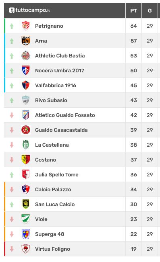160x262 pixels.
Task: Click the Superga 48 team crest
Action: (x=26, y=234)
